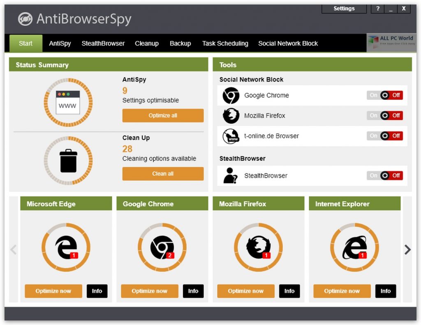Image resolution: width=421 pixels, height=325 pixels.
Task: Click the AntiSpy count 9
Action: pos(125,90)
